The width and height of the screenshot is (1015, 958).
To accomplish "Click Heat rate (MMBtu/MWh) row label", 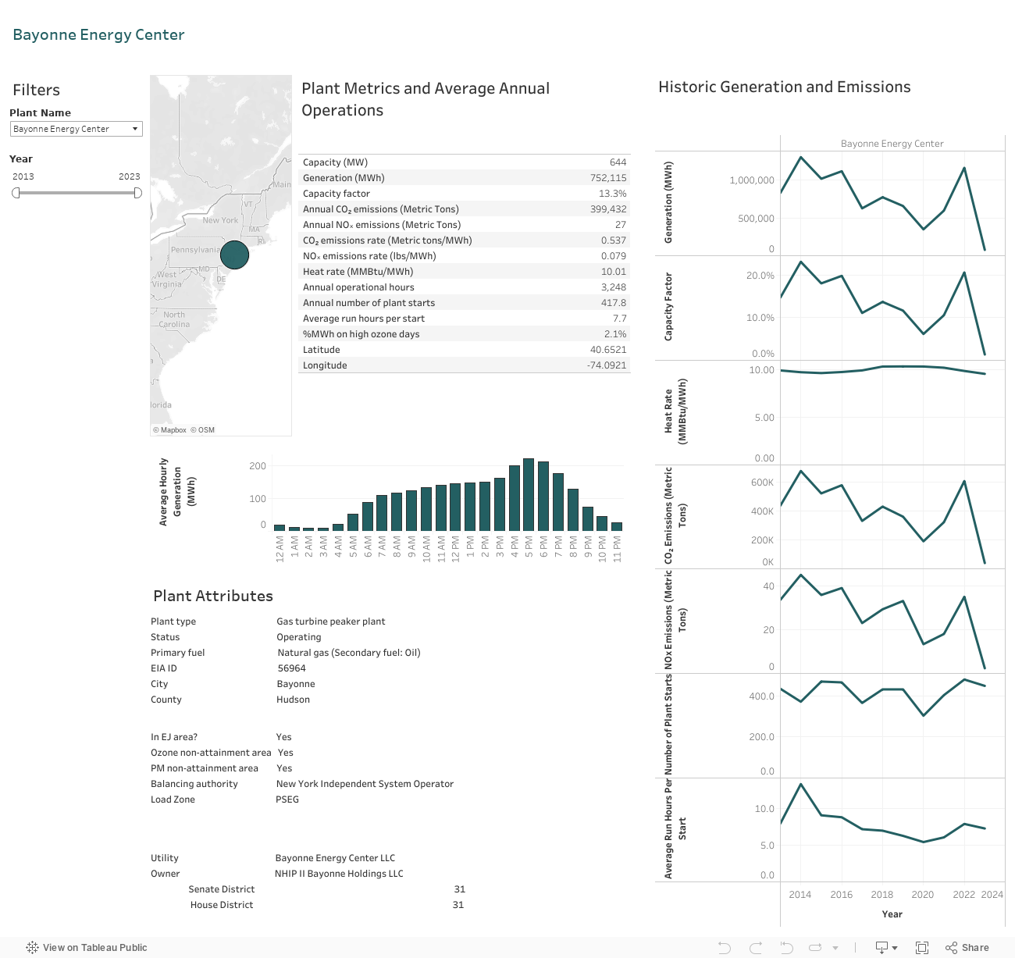I will tap(358, 272).
